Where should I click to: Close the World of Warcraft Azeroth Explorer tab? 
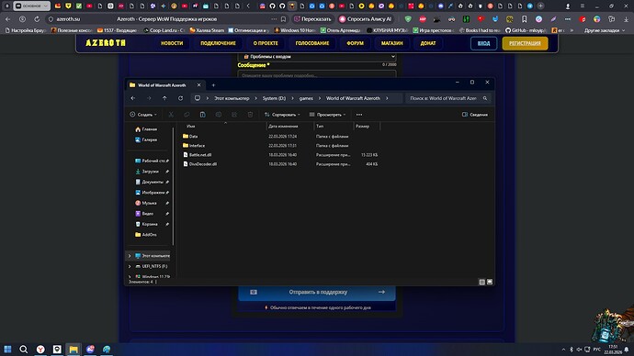click(x=198, y=85)
